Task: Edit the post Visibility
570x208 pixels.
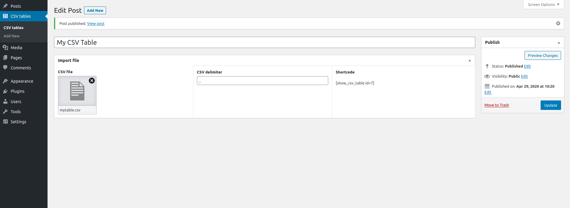Action: click(x=524, y=76)
